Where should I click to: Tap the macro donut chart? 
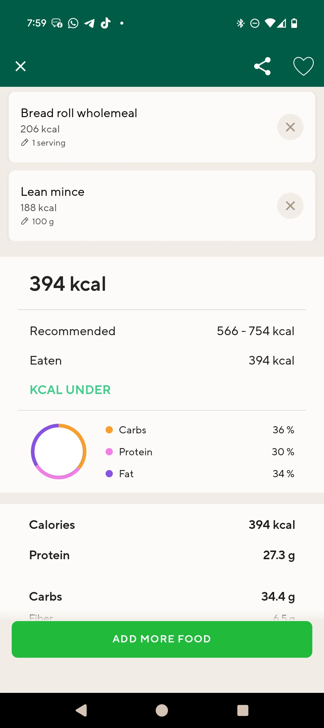point(59,451)
